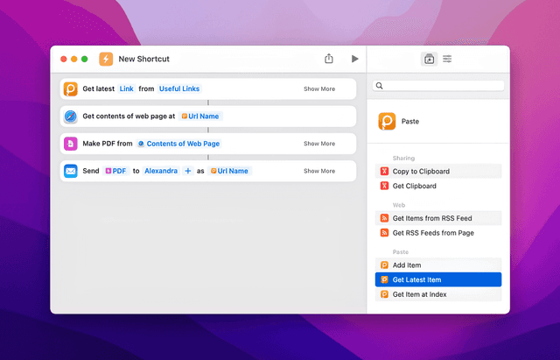
Task: Click the Paste section header in list
Action: click(x=401, y=252)
